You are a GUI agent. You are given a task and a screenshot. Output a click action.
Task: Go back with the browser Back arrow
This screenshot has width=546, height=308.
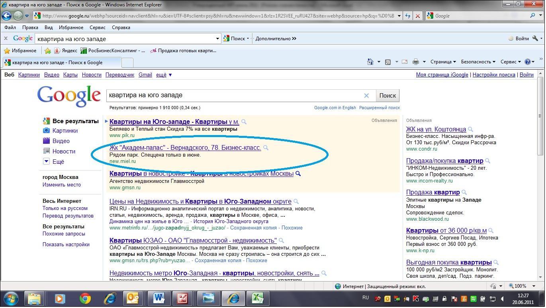coord(6,16)
